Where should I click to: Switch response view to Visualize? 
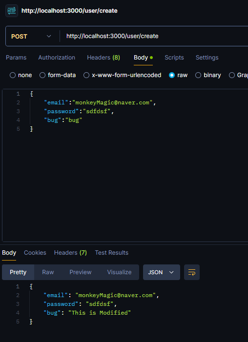tap(119, 272)
